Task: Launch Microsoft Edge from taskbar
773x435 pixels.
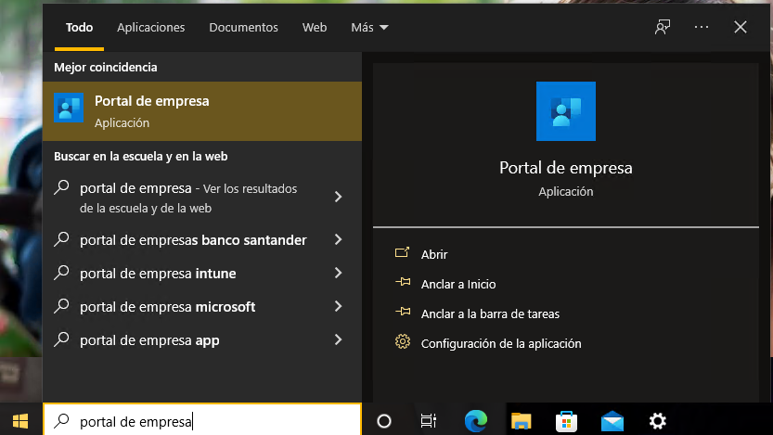Action: (x=476, y=421)
